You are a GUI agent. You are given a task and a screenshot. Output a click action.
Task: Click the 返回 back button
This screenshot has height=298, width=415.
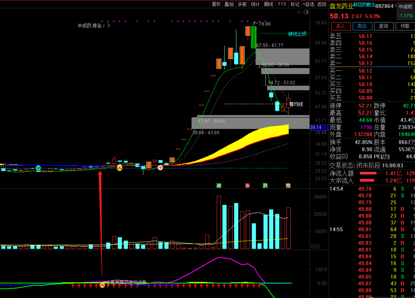pos(322,4)
